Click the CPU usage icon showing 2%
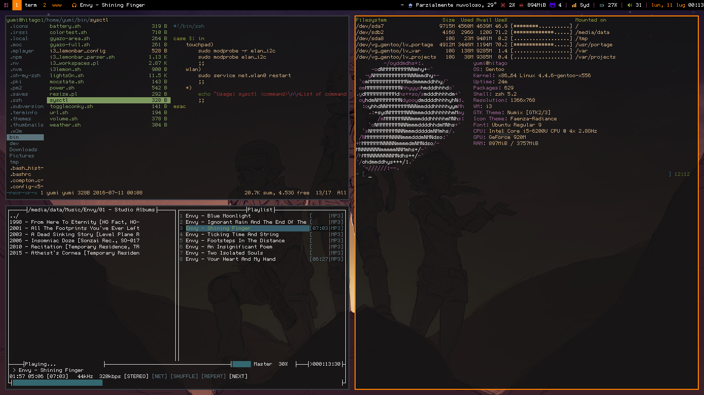Screen dimensions: 704x395 click(x=503, y=5)
